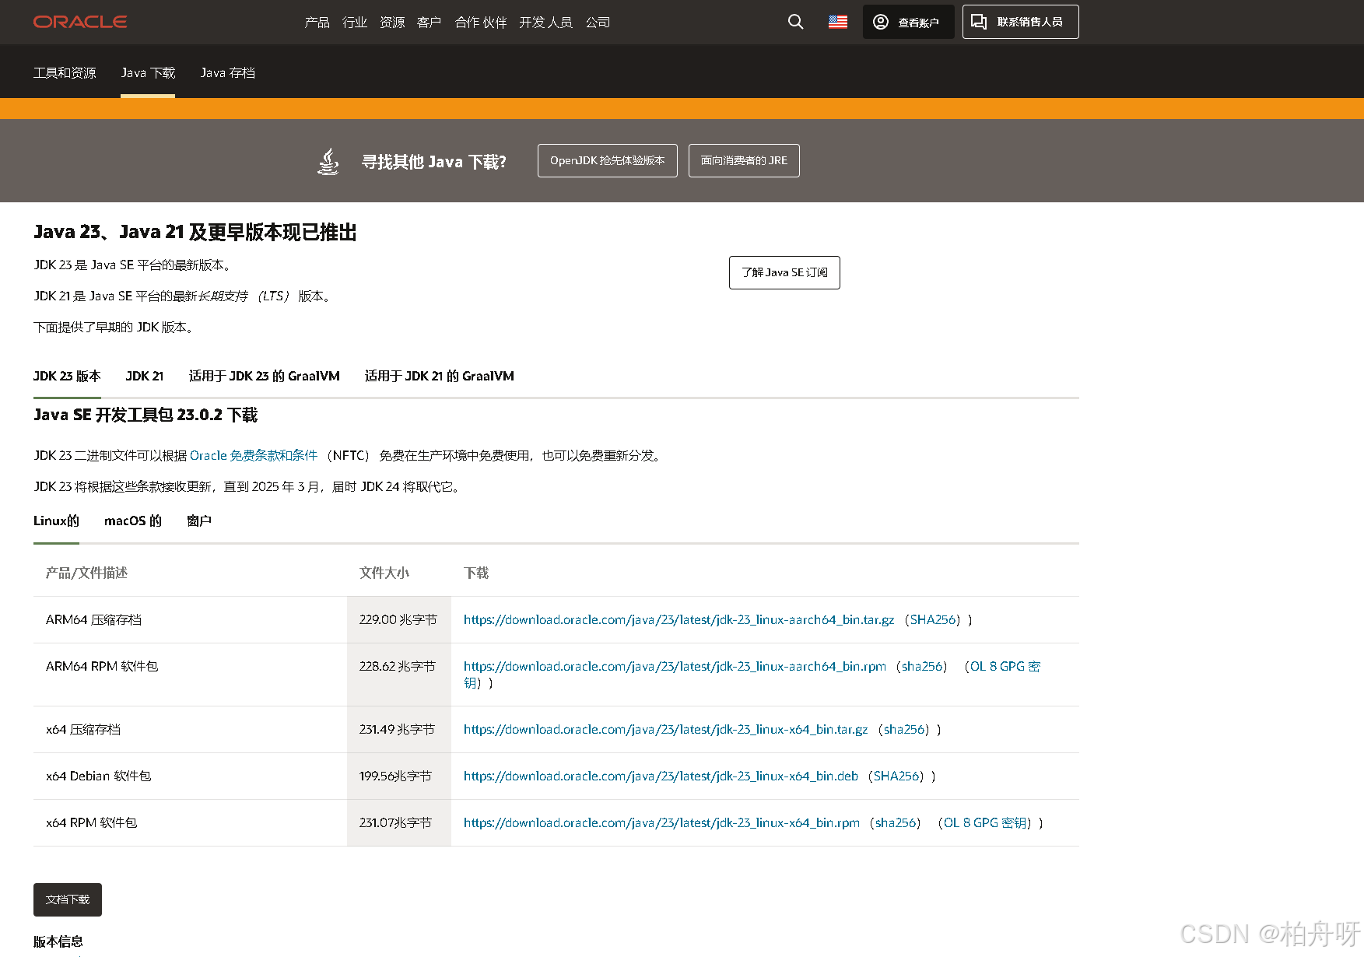The width and height of the screenshot is (1364, 957).
Task: Open sha256 link for aarch64 rpm
Action: [x=922, y=666]
